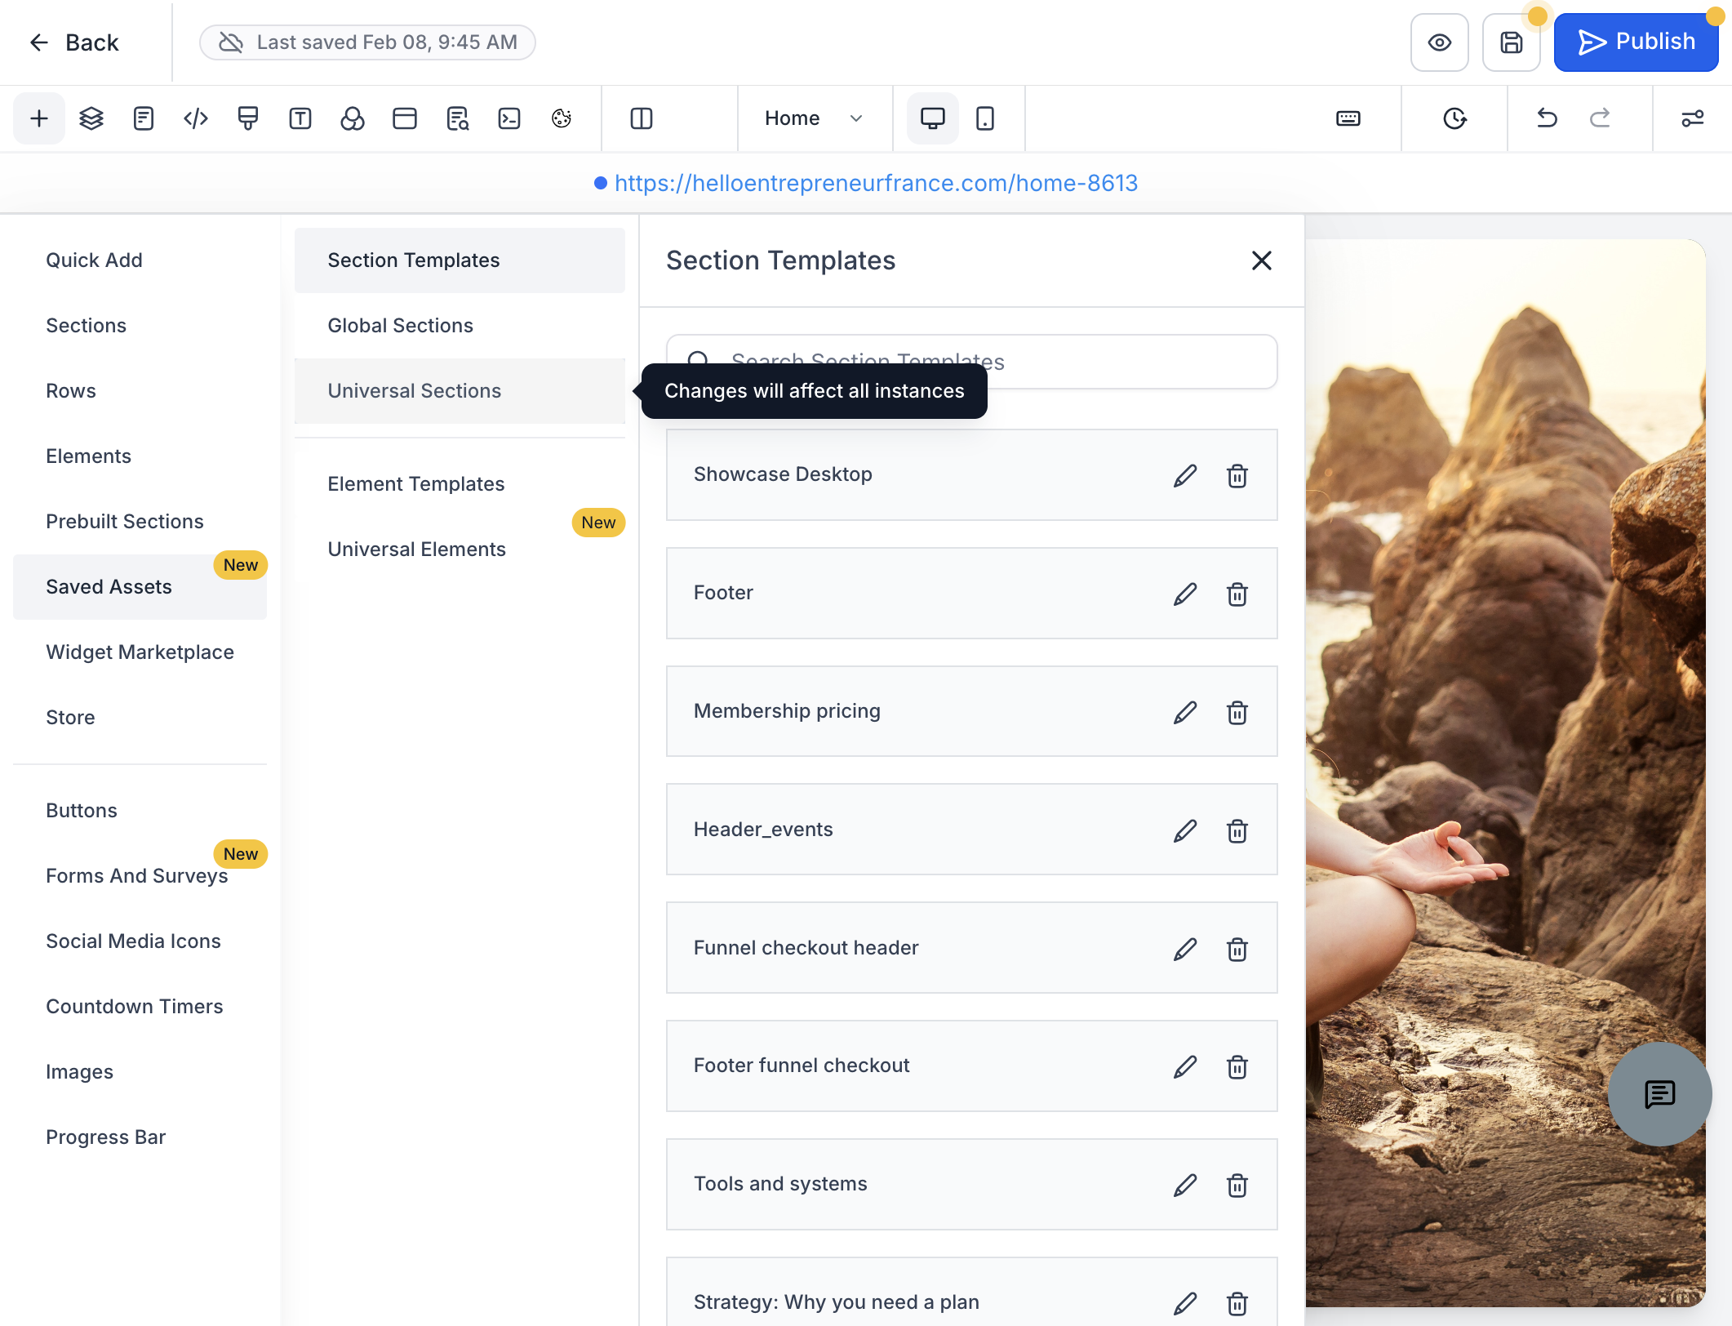Open the settings sliders icon
This screenshot has height=1326, width=1732.
pyautogui.click(x=1693, y=119)
